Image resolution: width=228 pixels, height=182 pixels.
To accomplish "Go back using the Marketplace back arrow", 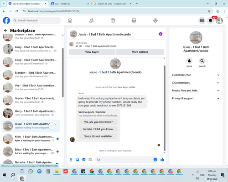I will (x=5, y=30).
